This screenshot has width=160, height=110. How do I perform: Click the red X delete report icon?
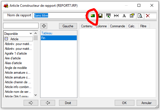tap(148, 16)
